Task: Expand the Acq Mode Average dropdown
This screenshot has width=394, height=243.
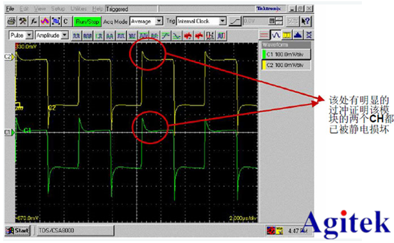Action: (147, 21)
